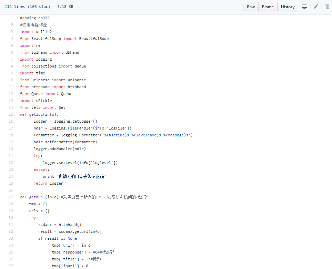Click the 3.18 KB file size text
332x269 pixels.
tap(65, 7)
